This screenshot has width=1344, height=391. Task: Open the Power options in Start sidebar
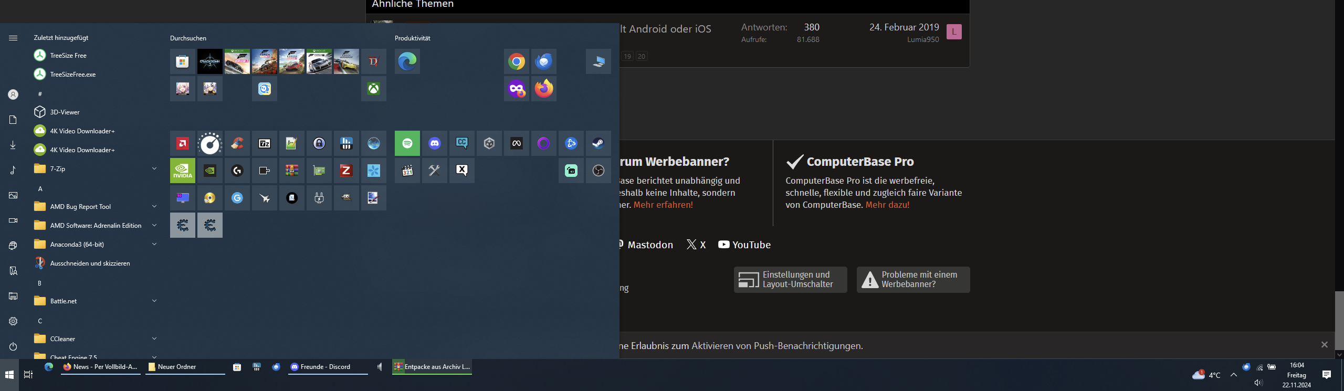[13, 346]
